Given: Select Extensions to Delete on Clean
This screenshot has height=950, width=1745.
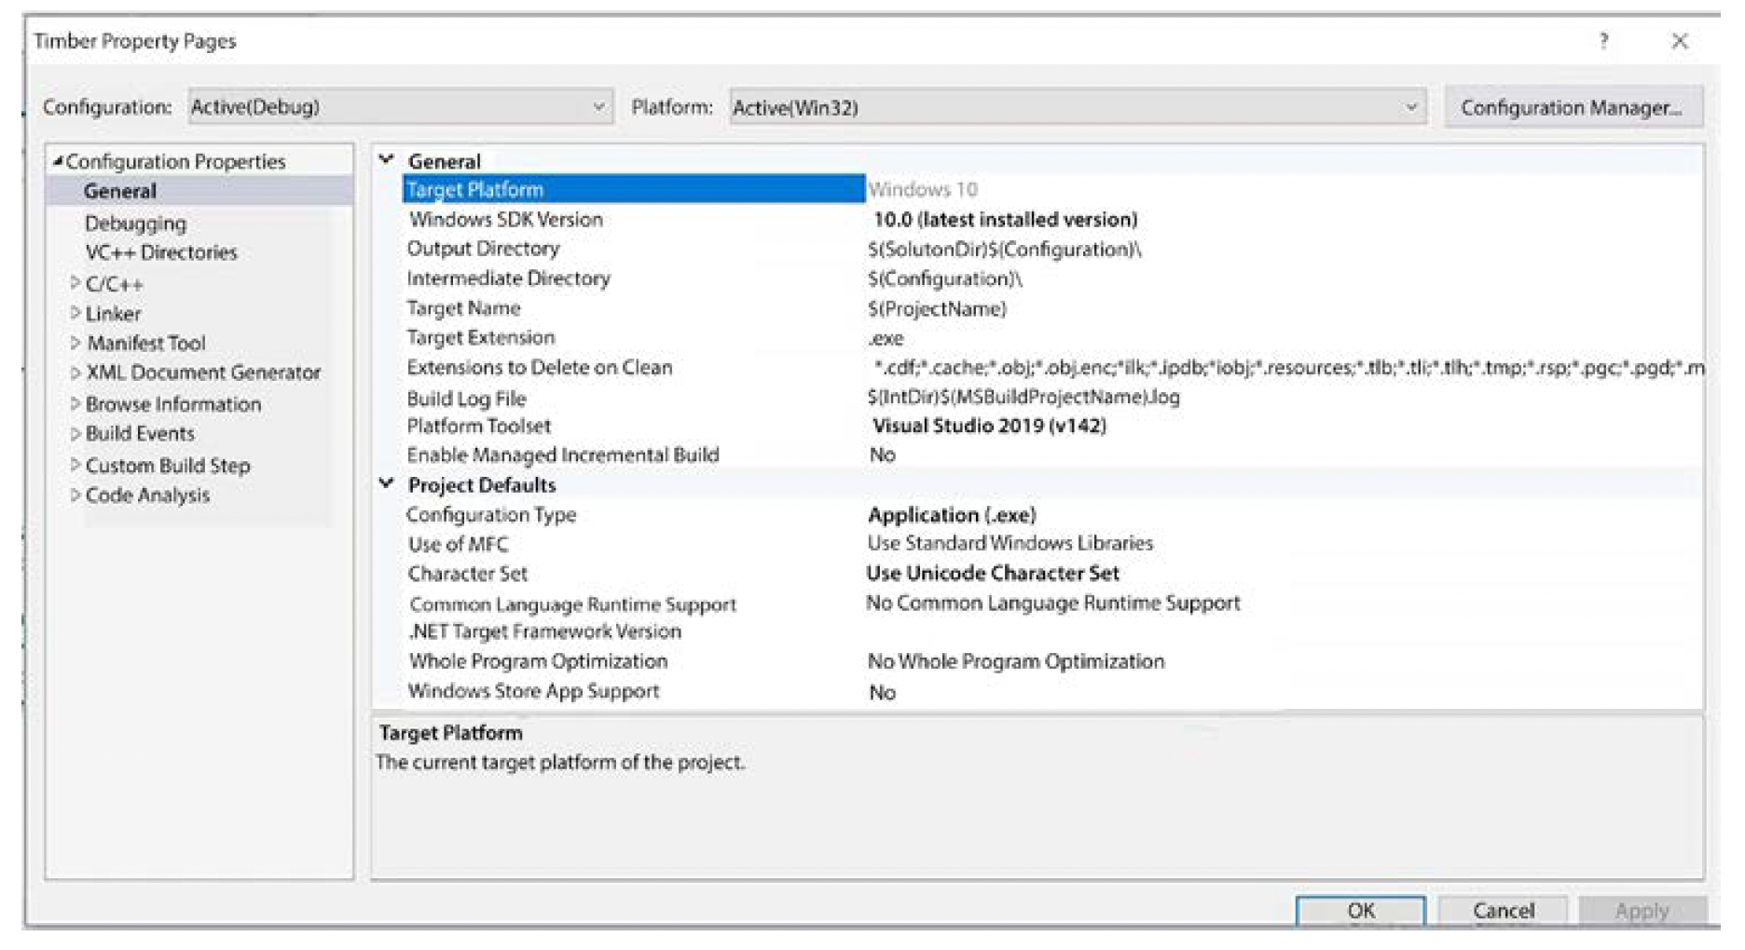Looking at the screenshot, I should (x=539, y=367).
